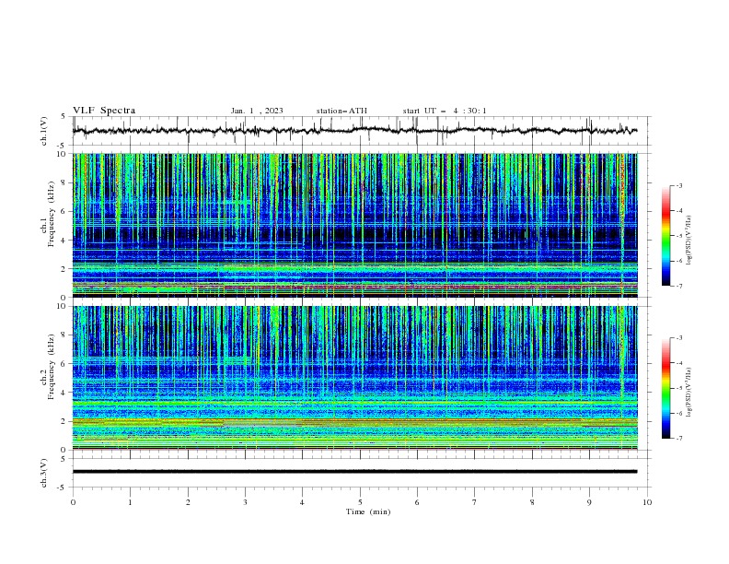Click the "5" tick on time axis
Screen dimensions: 729x564
coord(360,502)
